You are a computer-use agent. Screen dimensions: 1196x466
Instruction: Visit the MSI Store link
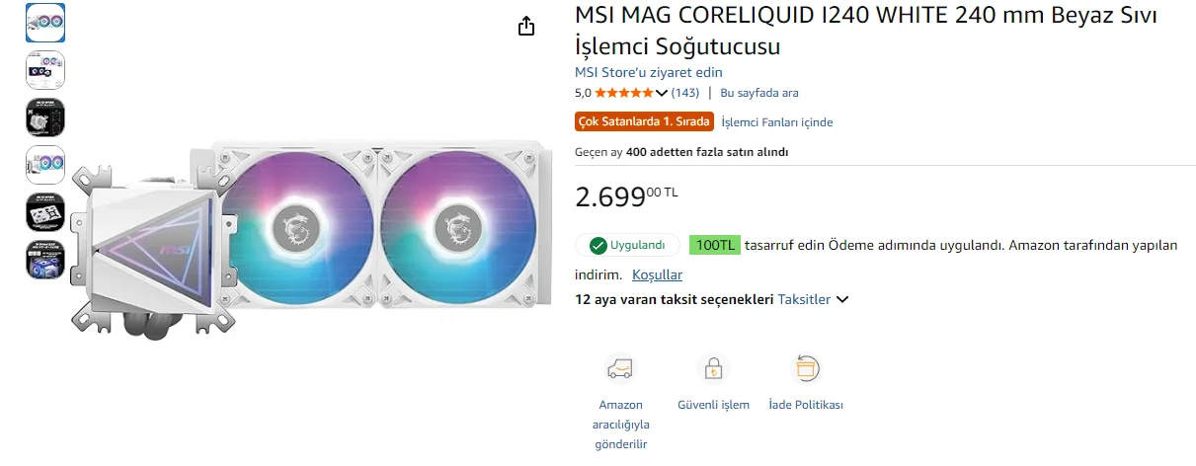(x=649, y=72)
